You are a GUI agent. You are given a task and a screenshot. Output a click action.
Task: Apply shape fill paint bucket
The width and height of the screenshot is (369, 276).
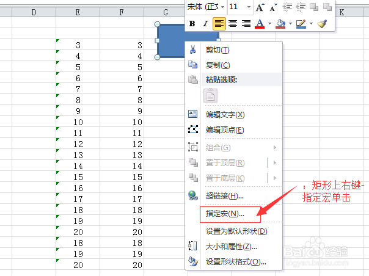point(280,24)
